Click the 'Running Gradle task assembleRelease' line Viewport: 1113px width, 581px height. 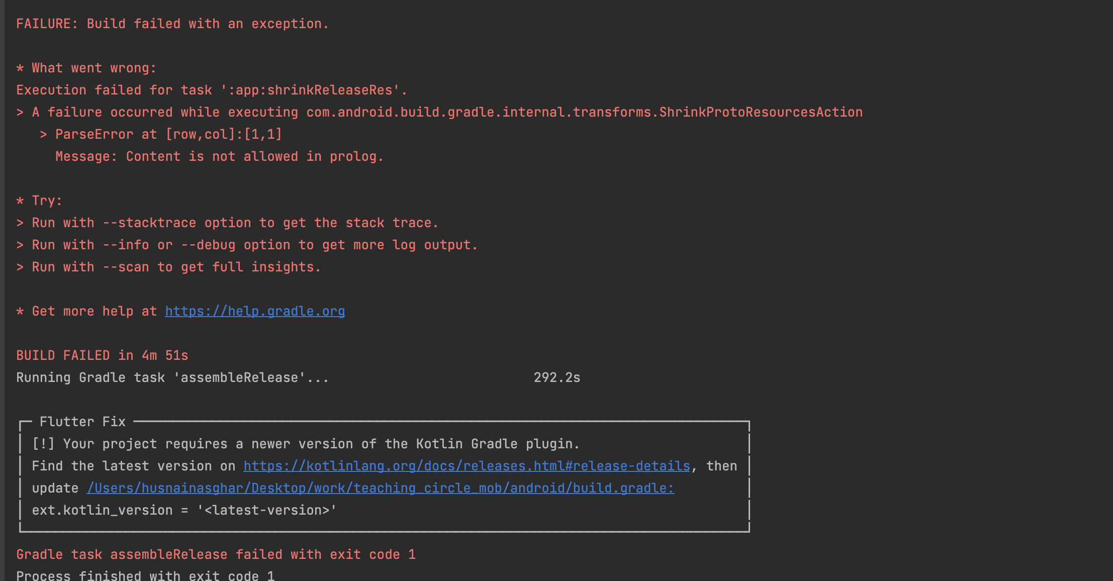172,378
